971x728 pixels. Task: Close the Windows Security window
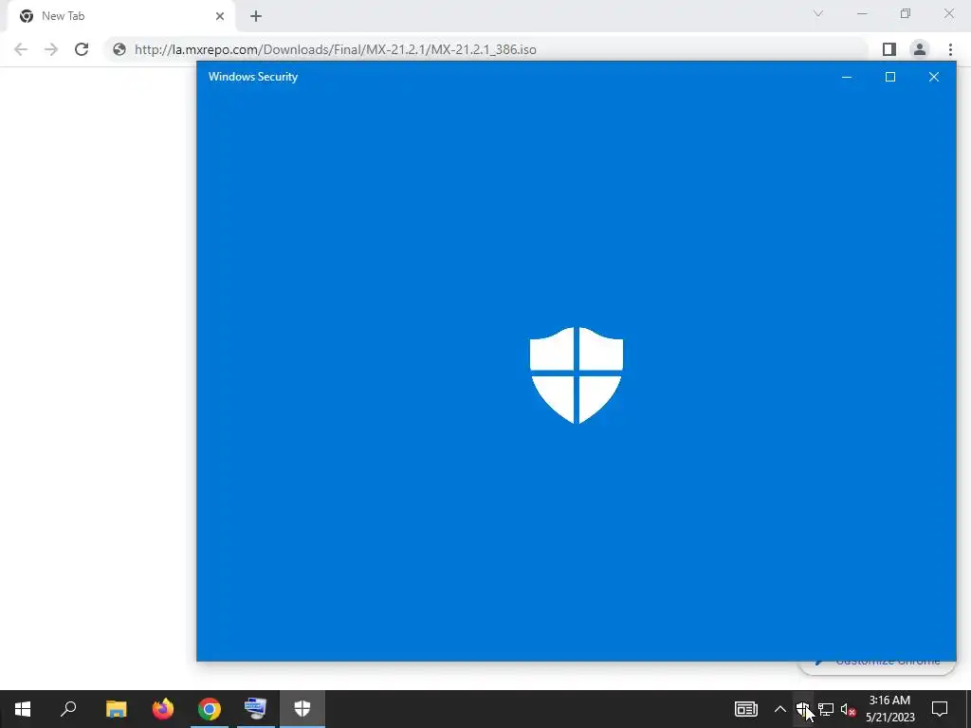[934, 77]
